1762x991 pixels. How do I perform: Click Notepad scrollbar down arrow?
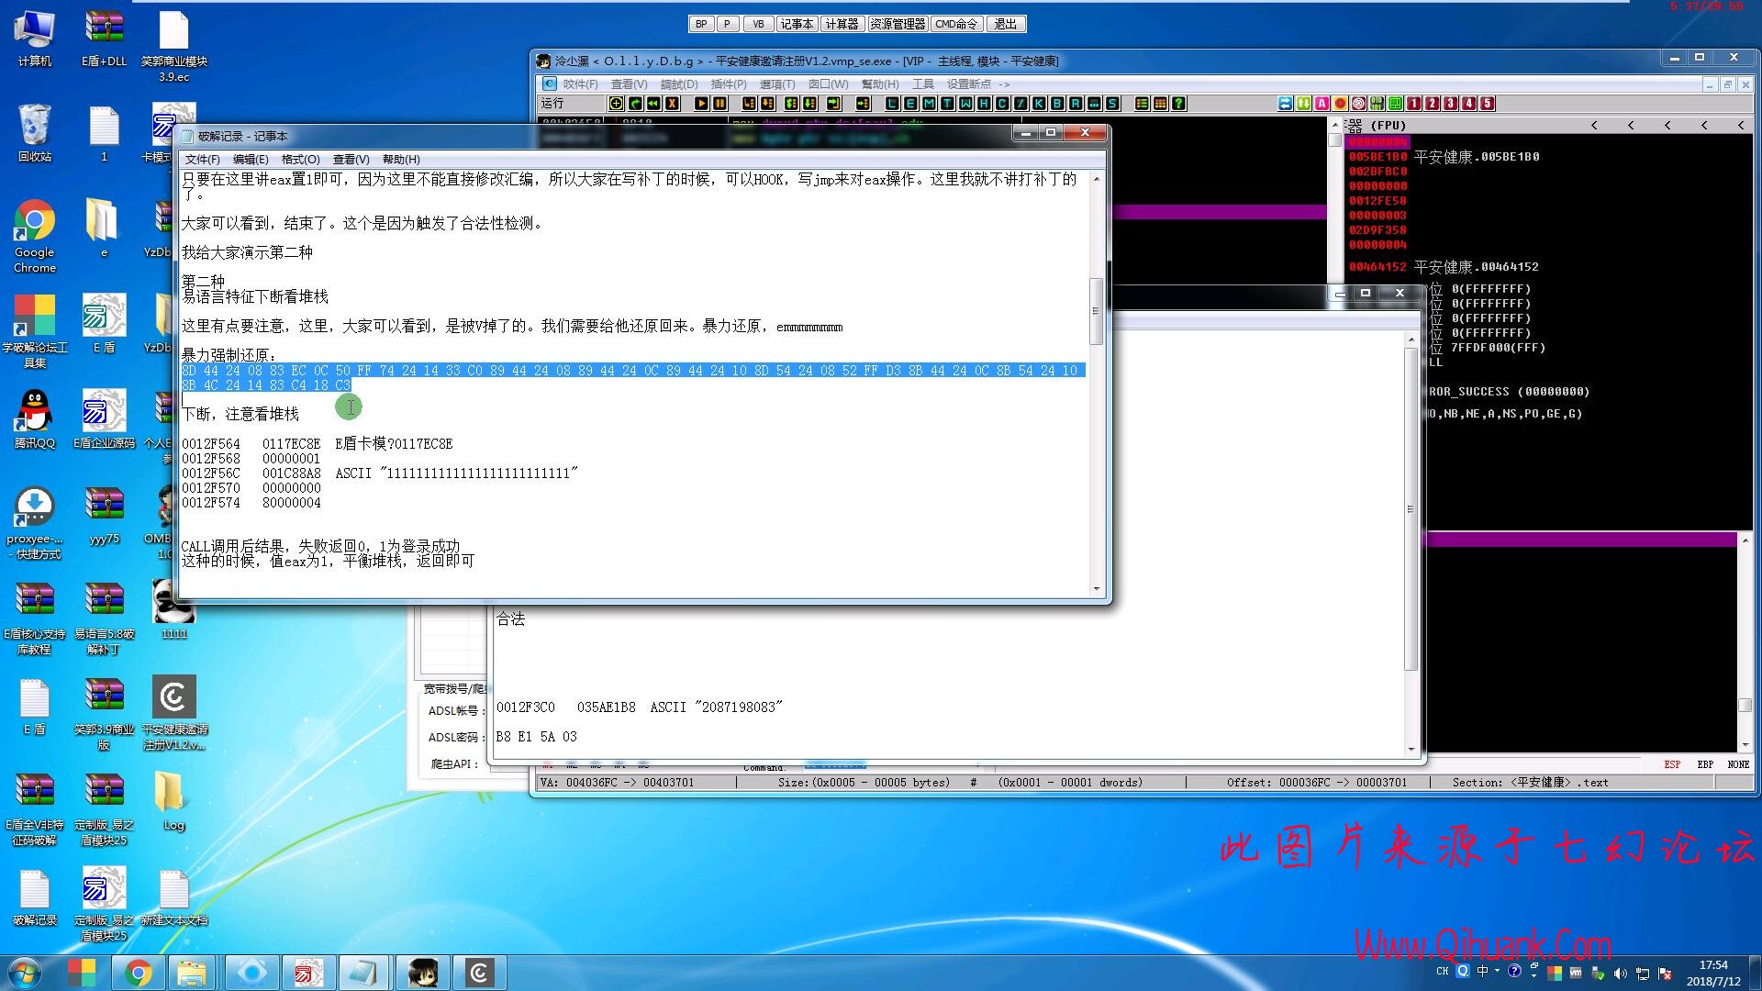click(x=1096, y=588)
